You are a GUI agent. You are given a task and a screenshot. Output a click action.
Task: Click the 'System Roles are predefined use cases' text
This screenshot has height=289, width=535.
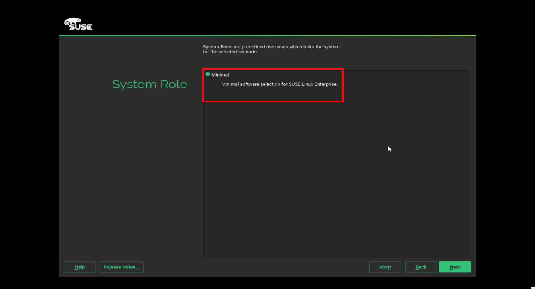point(271,49)
